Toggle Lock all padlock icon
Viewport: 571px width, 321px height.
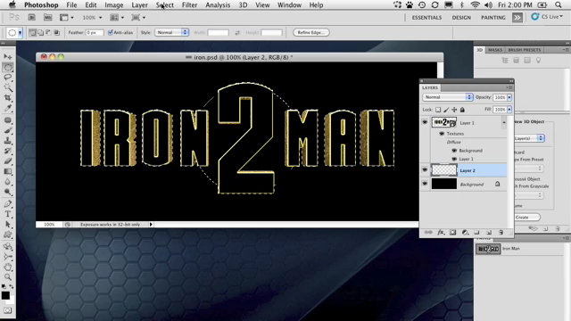tap(462, 110)
